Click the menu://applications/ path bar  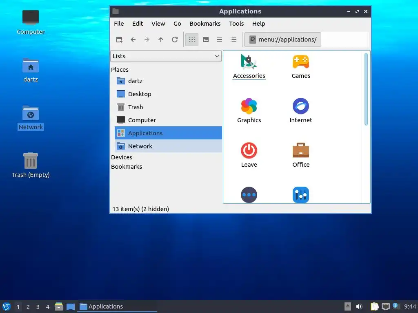pos(282,40)
